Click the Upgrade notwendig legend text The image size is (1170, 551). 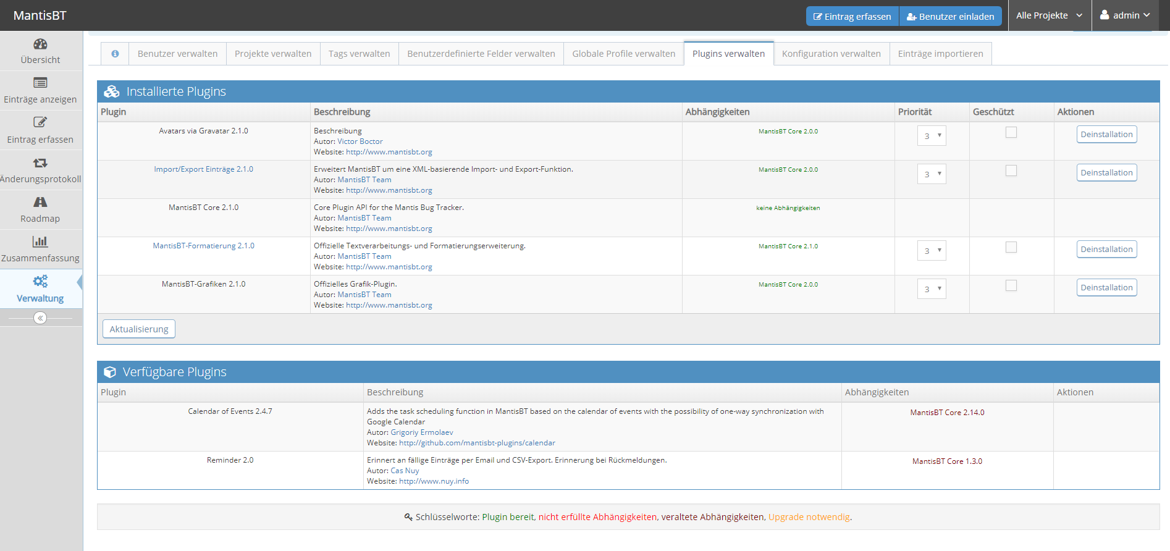[809, 517]
